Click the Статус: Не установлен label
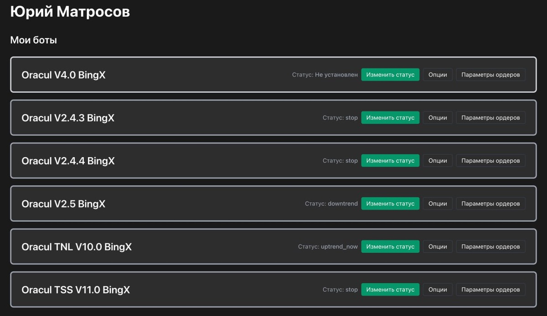The width and height of the screenshot is (547, 316). pyautogui.click(x=325, y=75)
